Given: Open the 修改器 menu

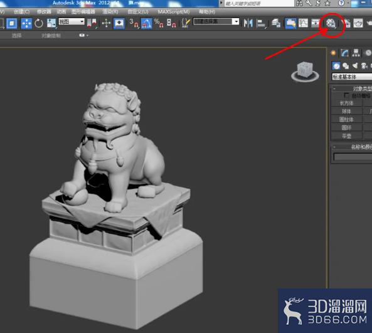Looking at the screenshot, I should [44, 12].
